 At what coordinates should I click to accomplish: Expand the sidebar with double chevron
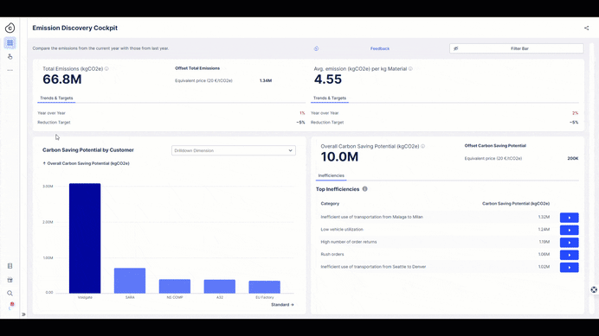[23, 314]
